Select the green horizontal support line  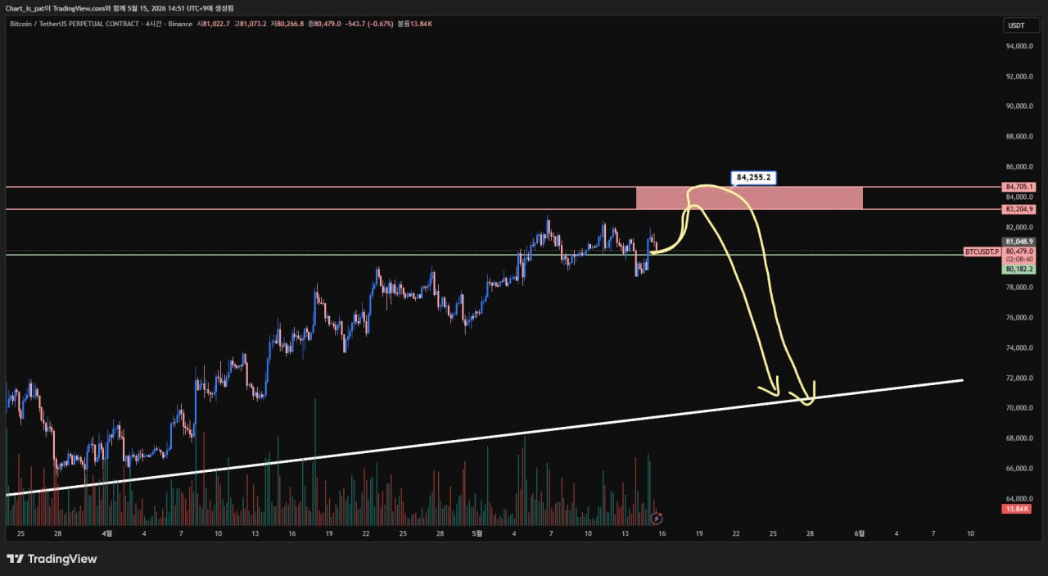pos(504,255)
